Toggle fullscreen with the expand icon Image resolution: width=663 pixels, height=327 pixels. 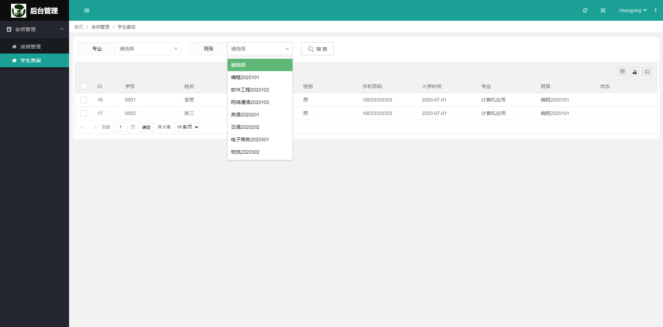click(603, 10)
